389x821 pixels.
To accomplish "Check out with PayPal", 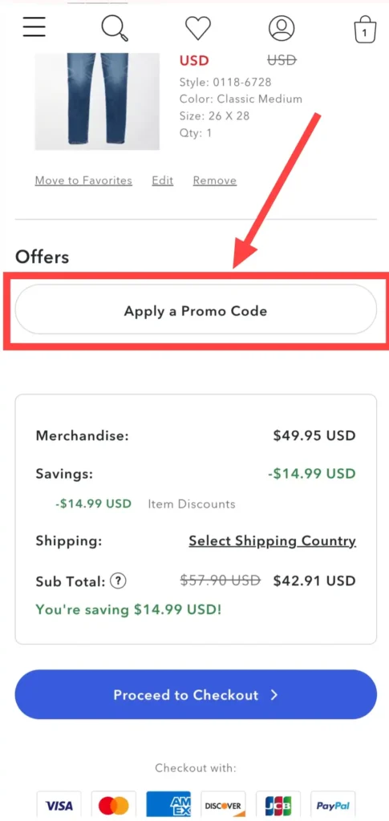I will click(333, 805).
